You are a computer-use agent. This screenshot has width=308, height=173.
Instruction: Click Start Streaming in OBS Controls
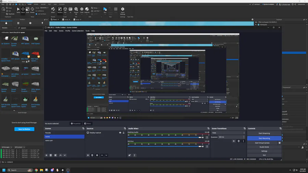264,133
